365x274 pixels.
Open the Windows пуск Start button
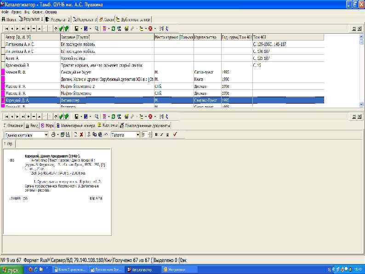coord(11,270)
